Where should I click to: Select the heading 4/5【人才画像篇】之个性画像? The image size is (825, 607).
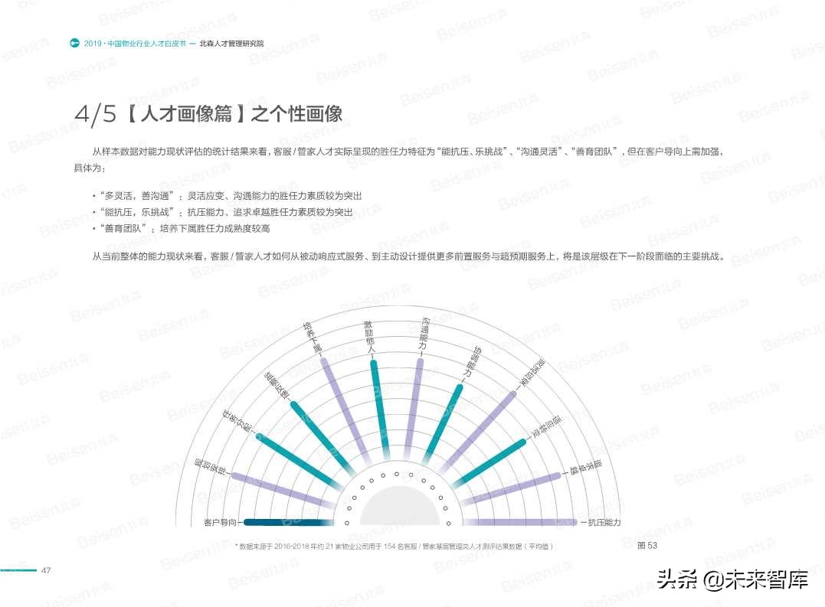coord(212,112)
